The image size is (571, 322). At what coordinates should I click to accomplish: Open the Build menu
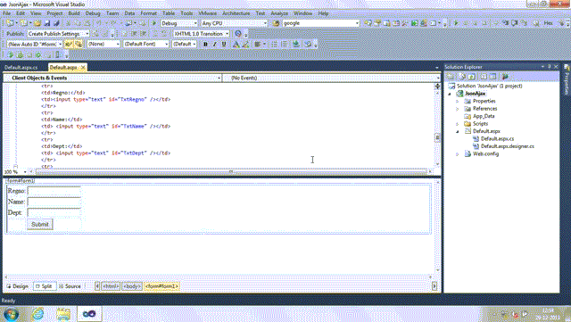(74, 13)
